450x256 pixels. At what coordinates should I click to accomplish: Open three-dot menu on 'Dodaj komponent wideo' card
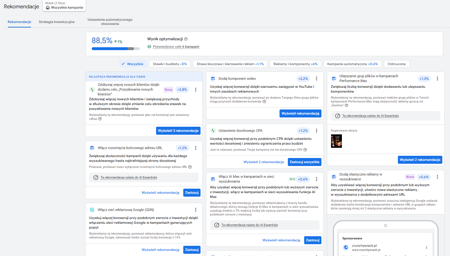click(316, 79)
